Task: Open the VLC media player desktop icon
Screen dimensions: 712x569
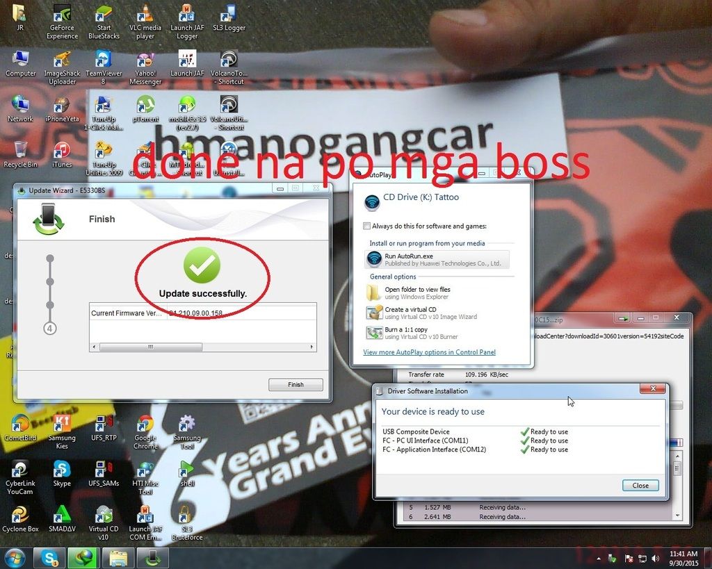Action: [x=145, y=21]
